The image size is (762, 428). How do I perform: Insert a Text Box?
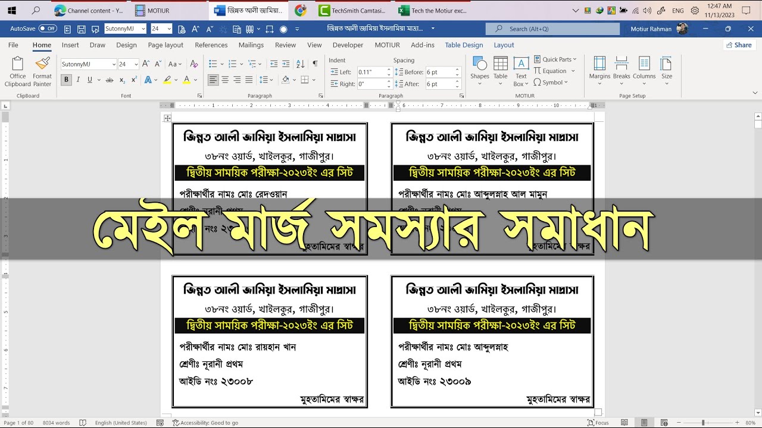pyautogui.click(x=521, y=71)
